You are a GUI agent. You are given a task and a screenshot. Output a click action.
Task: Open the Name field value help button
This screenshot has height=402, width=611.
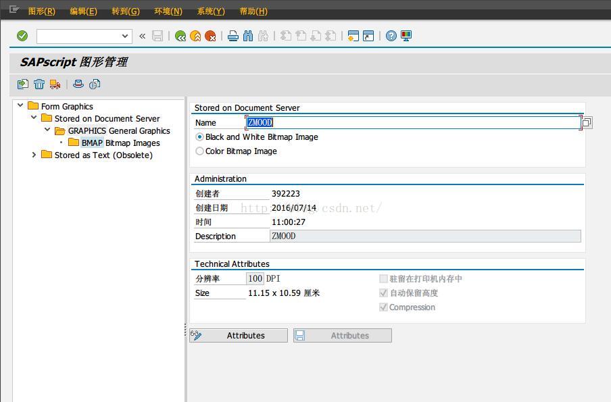coord(587,123)
